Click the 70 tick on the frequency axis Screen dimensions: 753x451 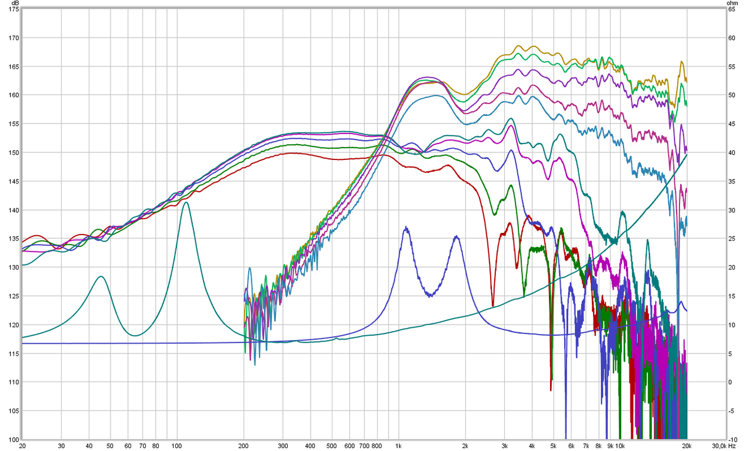[x=142, y=446]
